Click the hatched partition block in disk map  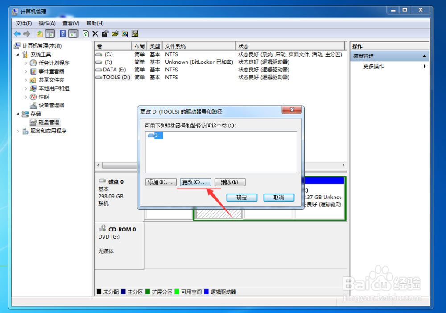[x=219, y=214]
